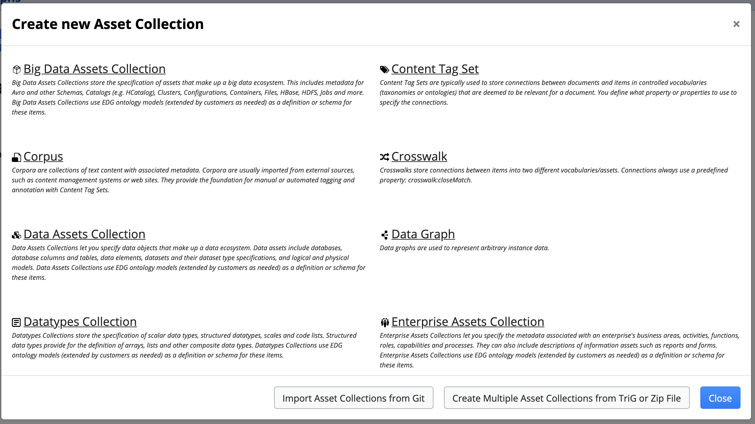755x424 pixels.
Task: Click Create Multiple Asset Collections from TriG or Zip File
Action: [567, 398]
